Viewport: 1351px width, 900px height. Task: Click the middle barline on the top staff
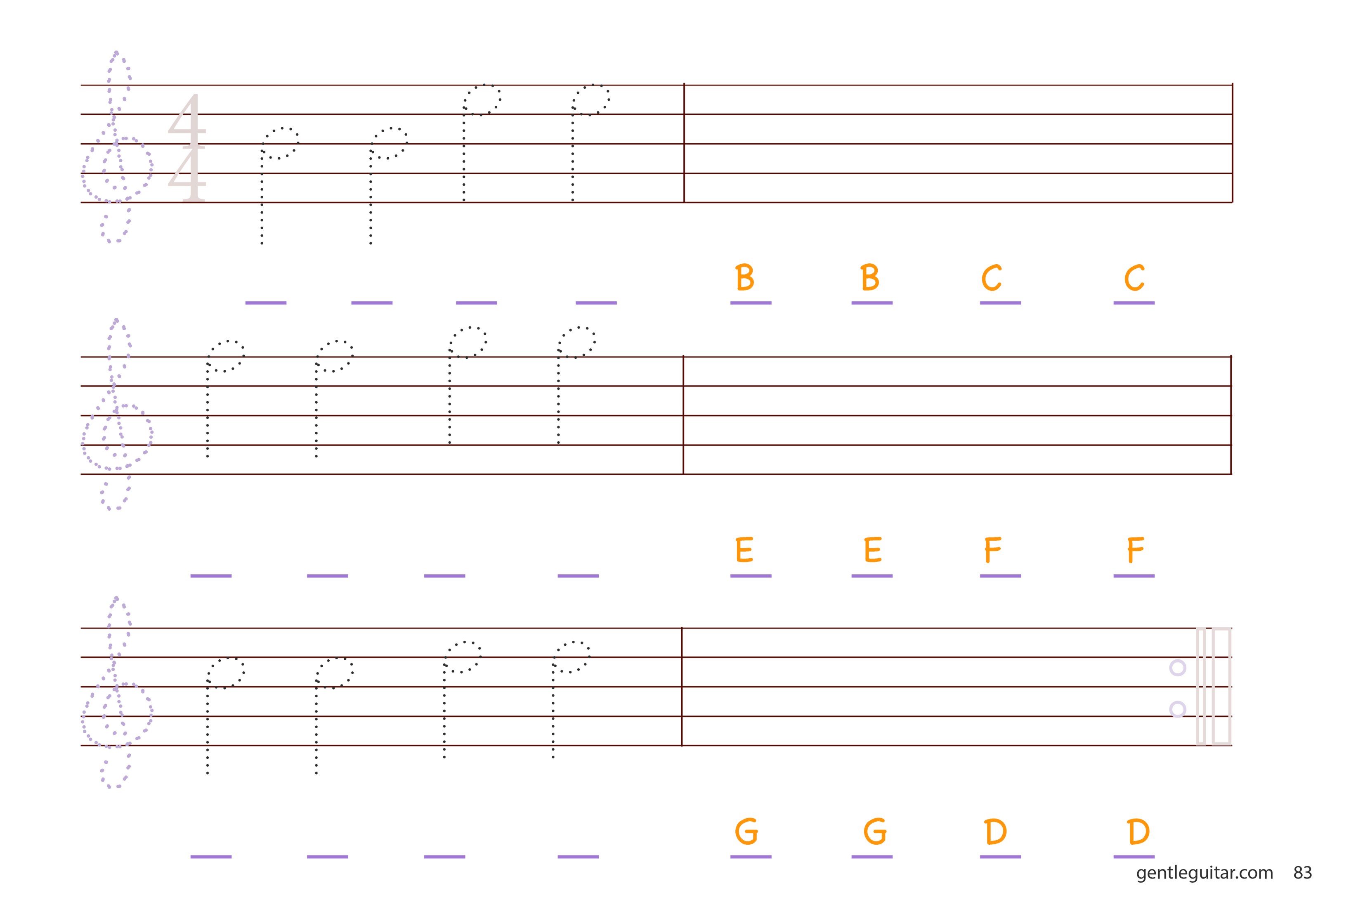tap(684, 143)
